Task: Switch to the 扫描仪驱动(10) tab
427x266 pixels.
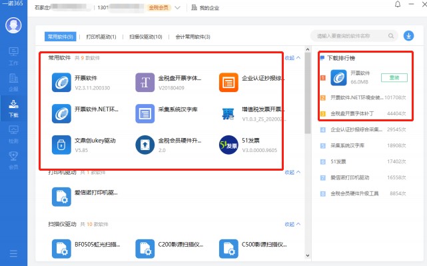Action: point(146,37)
